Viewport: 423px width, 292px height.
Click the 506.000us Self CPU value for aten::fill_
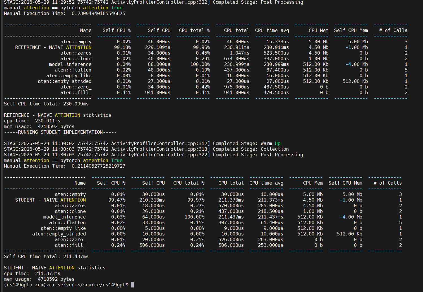[x=152, y=245]
